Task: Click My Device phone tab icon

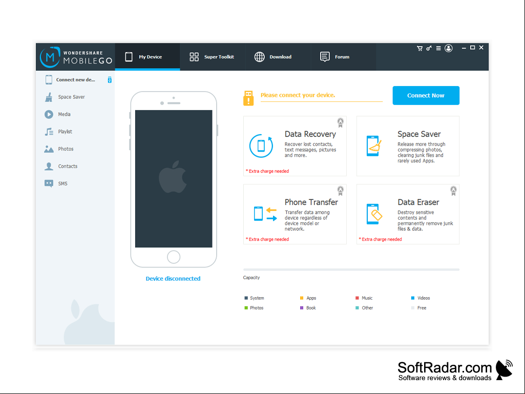Action: (129, 57)
